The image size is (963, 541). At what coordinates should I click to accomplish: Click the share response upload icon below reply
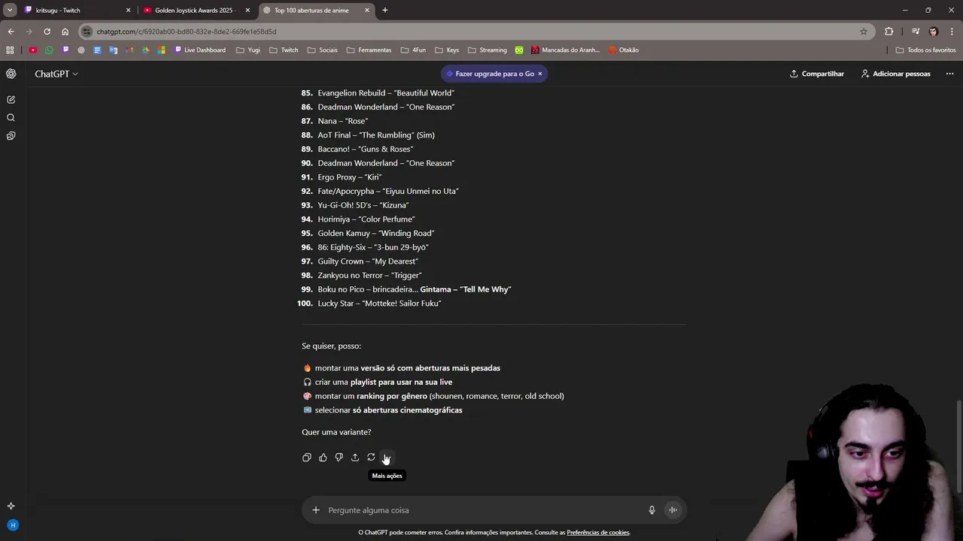355,458
